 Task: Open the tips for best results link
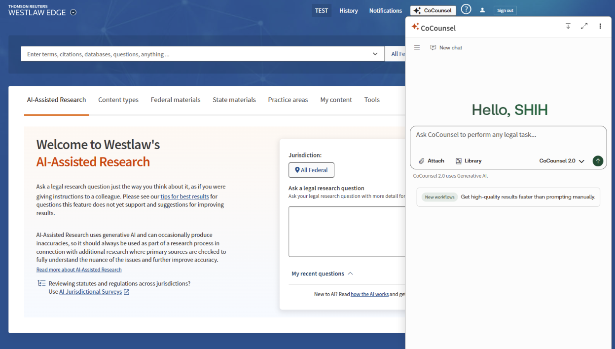(184, 196)
